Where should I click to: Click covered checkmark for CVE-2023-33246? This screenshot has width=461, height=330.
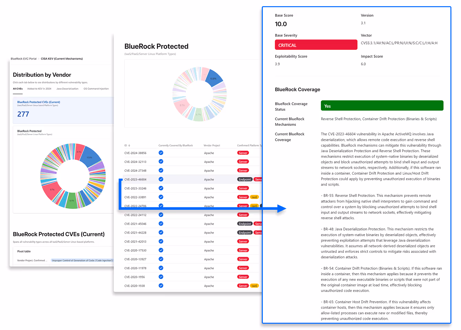click(161, 188)
